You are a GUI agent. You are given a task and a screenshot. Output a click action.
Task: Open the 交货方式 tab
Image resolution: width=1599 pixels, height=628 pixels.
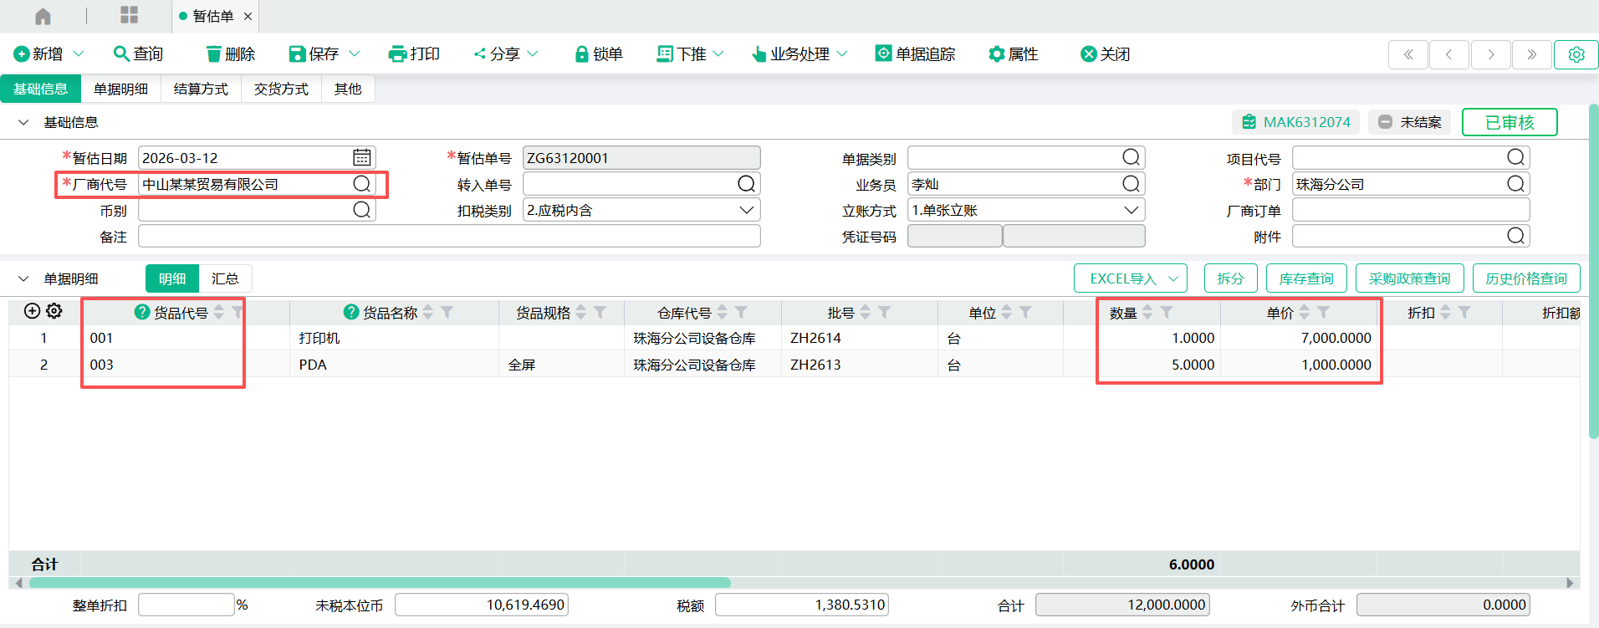pyautogui.click(x=281, y=89)
